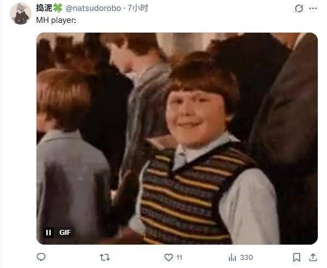Open the Grok explain-post icon
The width and height of the screenshot is (327, 268).
(x=299, y=9)
